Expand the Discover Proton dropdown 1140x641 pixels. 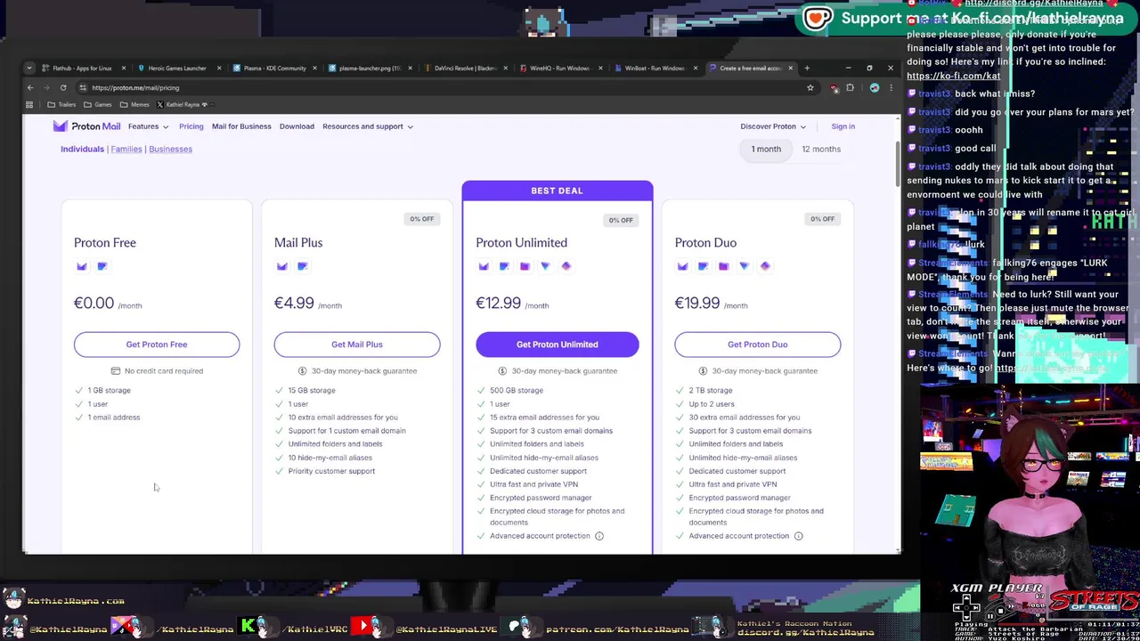coord(773,126)
